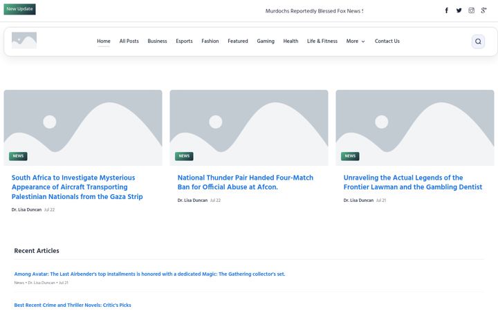The image size is (498, 311).
Task: Open the Business category
Action: (157, 41)
